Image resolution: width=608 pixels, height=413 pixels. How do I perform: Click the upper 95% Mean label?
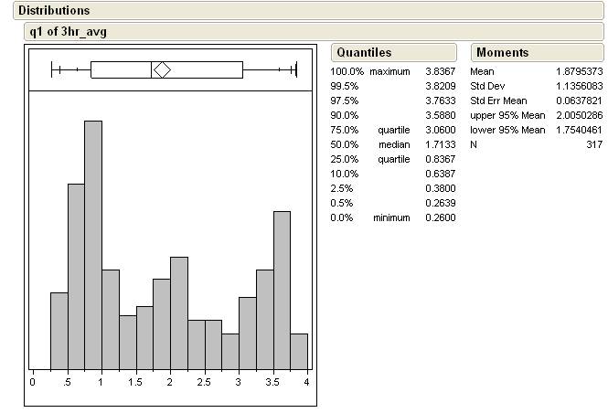tap(507, 115)
